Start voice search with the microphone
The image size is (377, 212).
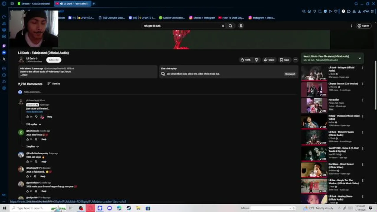tap(241, 26)
